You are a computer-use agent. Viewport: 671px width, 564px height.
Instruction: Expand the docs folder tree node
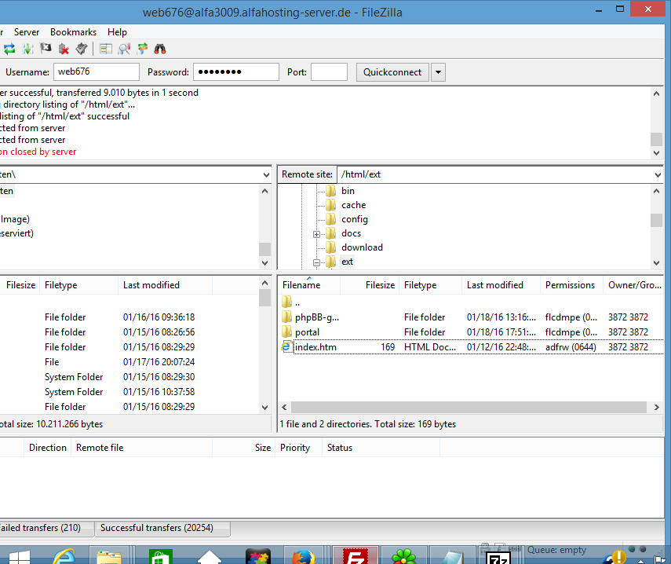316,234
